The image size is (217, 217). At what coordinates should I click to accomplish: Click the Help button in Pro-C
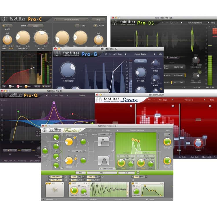98,20
